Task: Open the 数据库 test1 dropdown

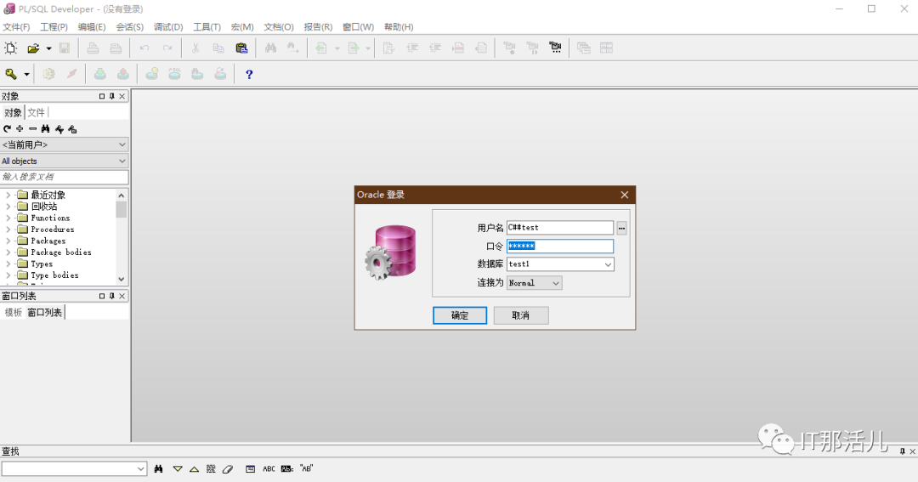Action: 608,264
